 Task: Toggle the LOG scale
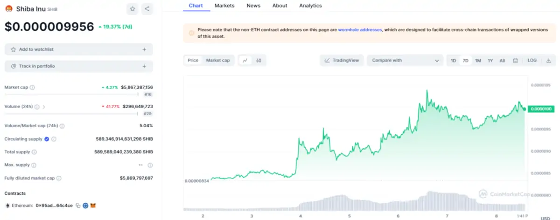tap(532, 61)
